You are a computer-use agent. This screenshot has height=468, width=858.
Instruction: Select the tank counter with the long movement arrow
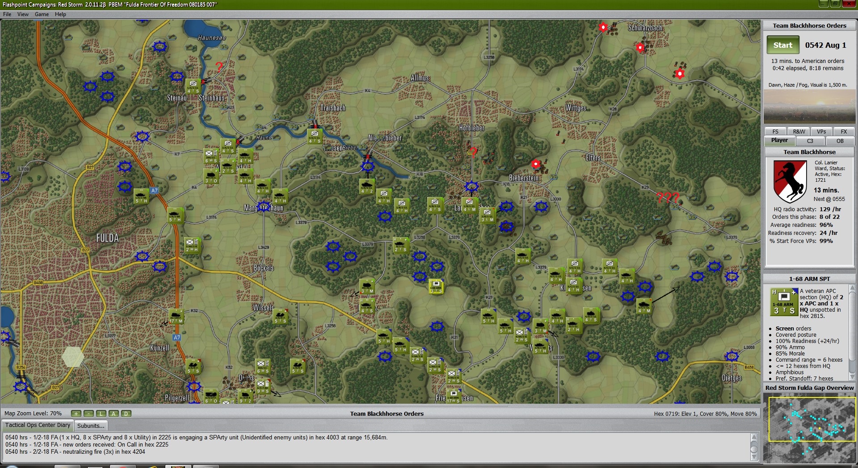pos(644,306)
